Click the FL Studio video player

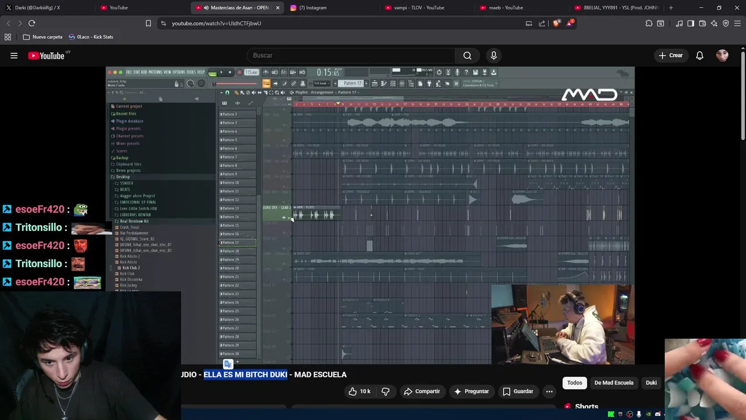coord(370,216)
